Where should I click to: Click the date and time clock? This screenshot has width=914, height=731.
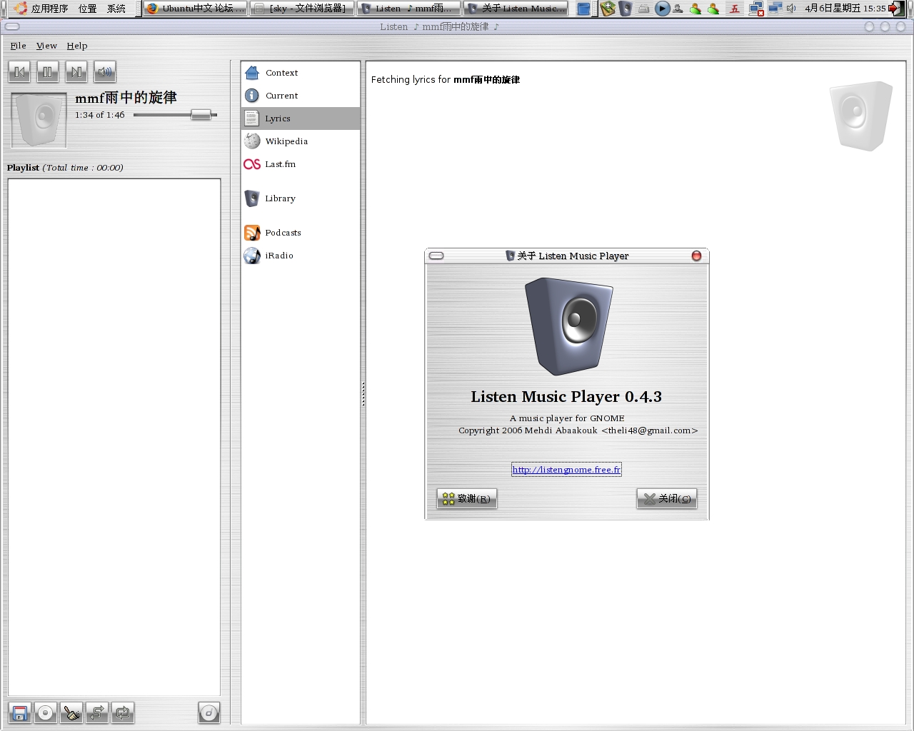point(845,9)
